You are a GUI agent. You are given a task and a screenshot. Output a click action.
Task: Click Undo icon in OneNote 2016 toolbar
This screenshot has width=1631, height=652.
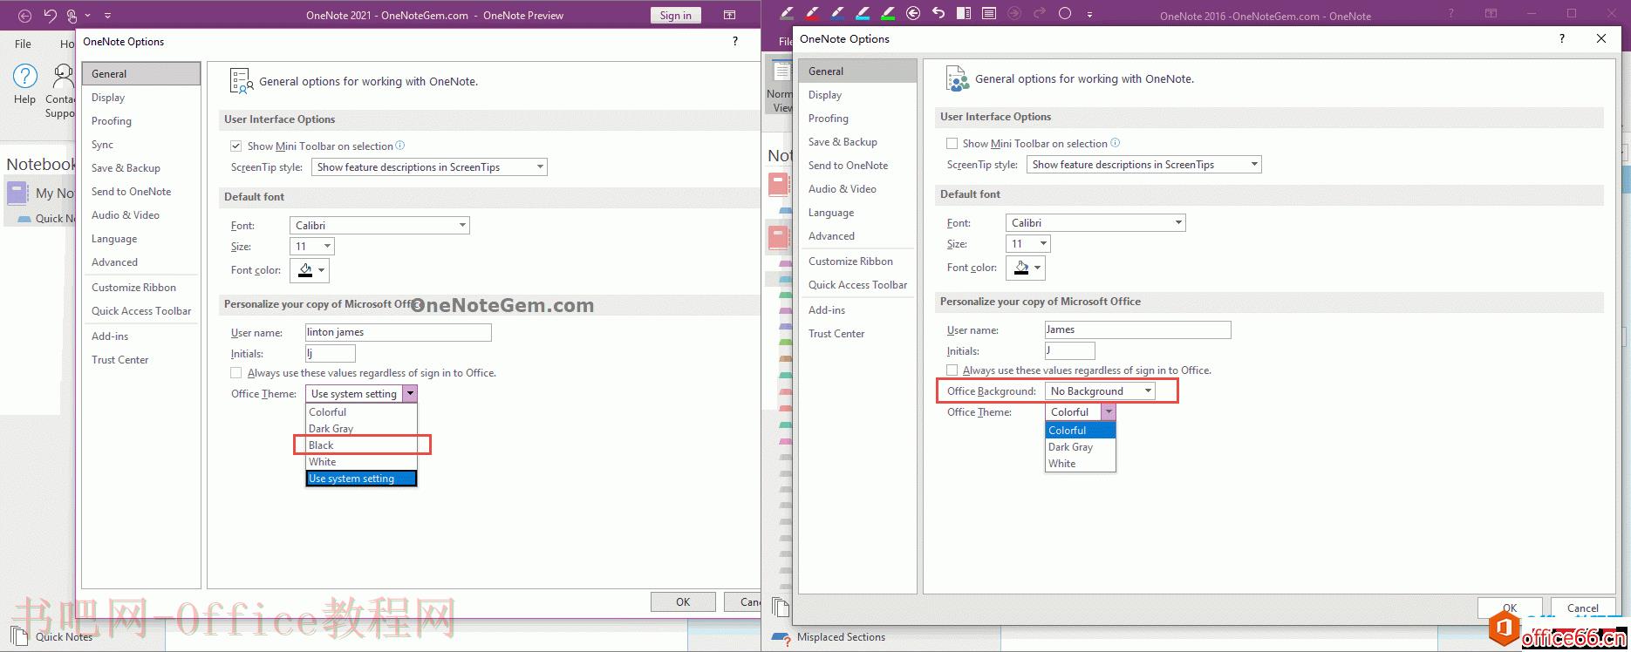pos(938,13)
